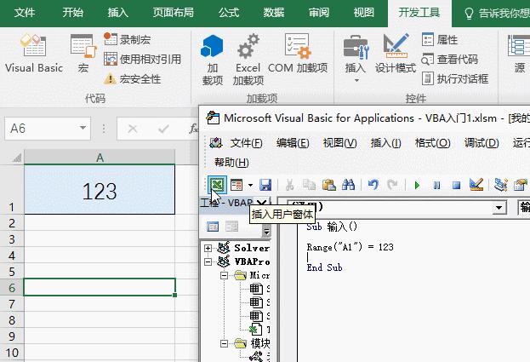Image resolution: width=530 pixels, height=362 pixels.
Task: Click the Break pause icon
Action: pos(436,185)
